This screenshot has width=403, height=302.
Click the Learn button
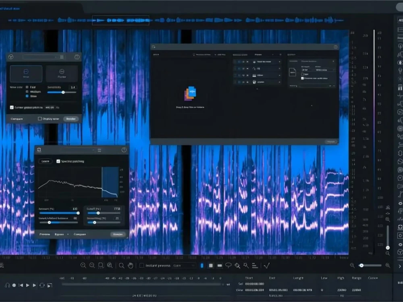click(x=46, y=161)
